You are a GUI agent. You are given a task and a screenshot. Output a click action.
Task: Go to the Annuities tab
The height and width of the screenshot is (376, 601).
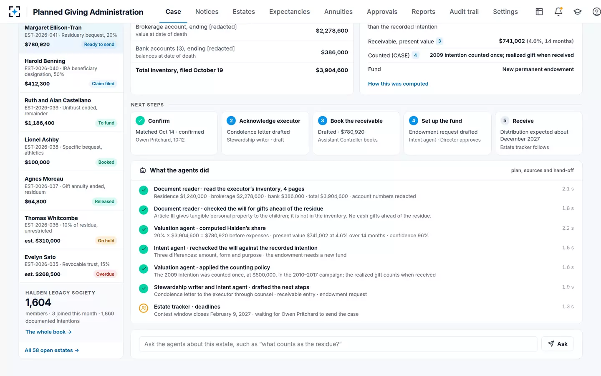pyautogui.click(x=338, y=12)
